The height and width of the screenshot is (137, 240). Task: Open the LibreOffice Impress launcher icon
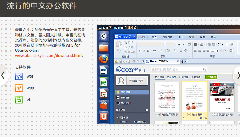point(104,93)
